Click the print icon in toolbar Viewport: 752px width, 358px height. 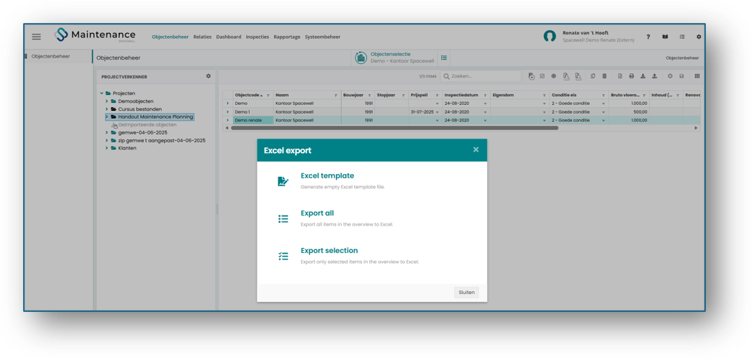click(632, 76)
